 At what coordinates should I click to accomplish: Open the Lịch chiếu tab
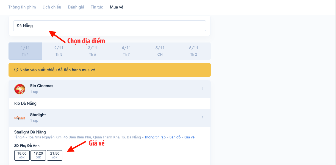point(52,7)
